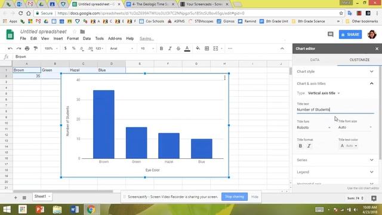Bookmark this page with the star icon
This screenshot has height=215, width=382.
[341, 13]
